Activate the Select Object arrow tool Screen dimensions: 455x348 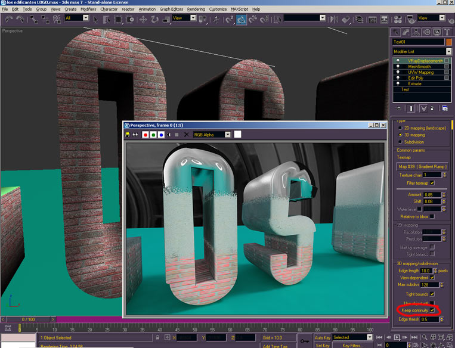(95, 20)
